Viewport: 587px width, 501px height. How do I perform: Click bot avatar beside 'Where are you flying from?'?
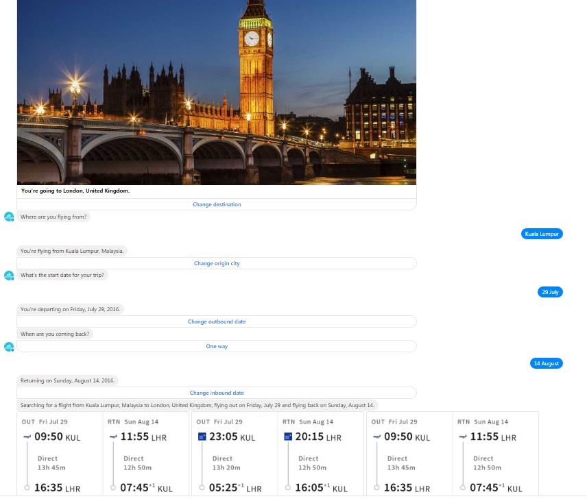pos(9,217)
